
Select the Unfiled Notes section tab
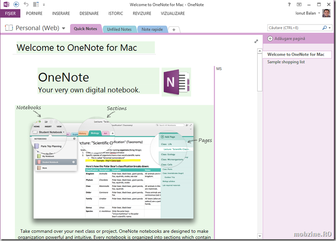tap(119, 29)
